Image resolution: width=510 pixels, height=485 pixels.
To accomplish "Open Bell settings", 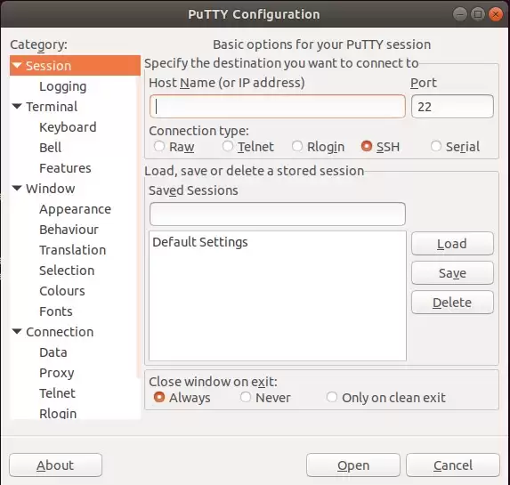I will coord(50,148).
